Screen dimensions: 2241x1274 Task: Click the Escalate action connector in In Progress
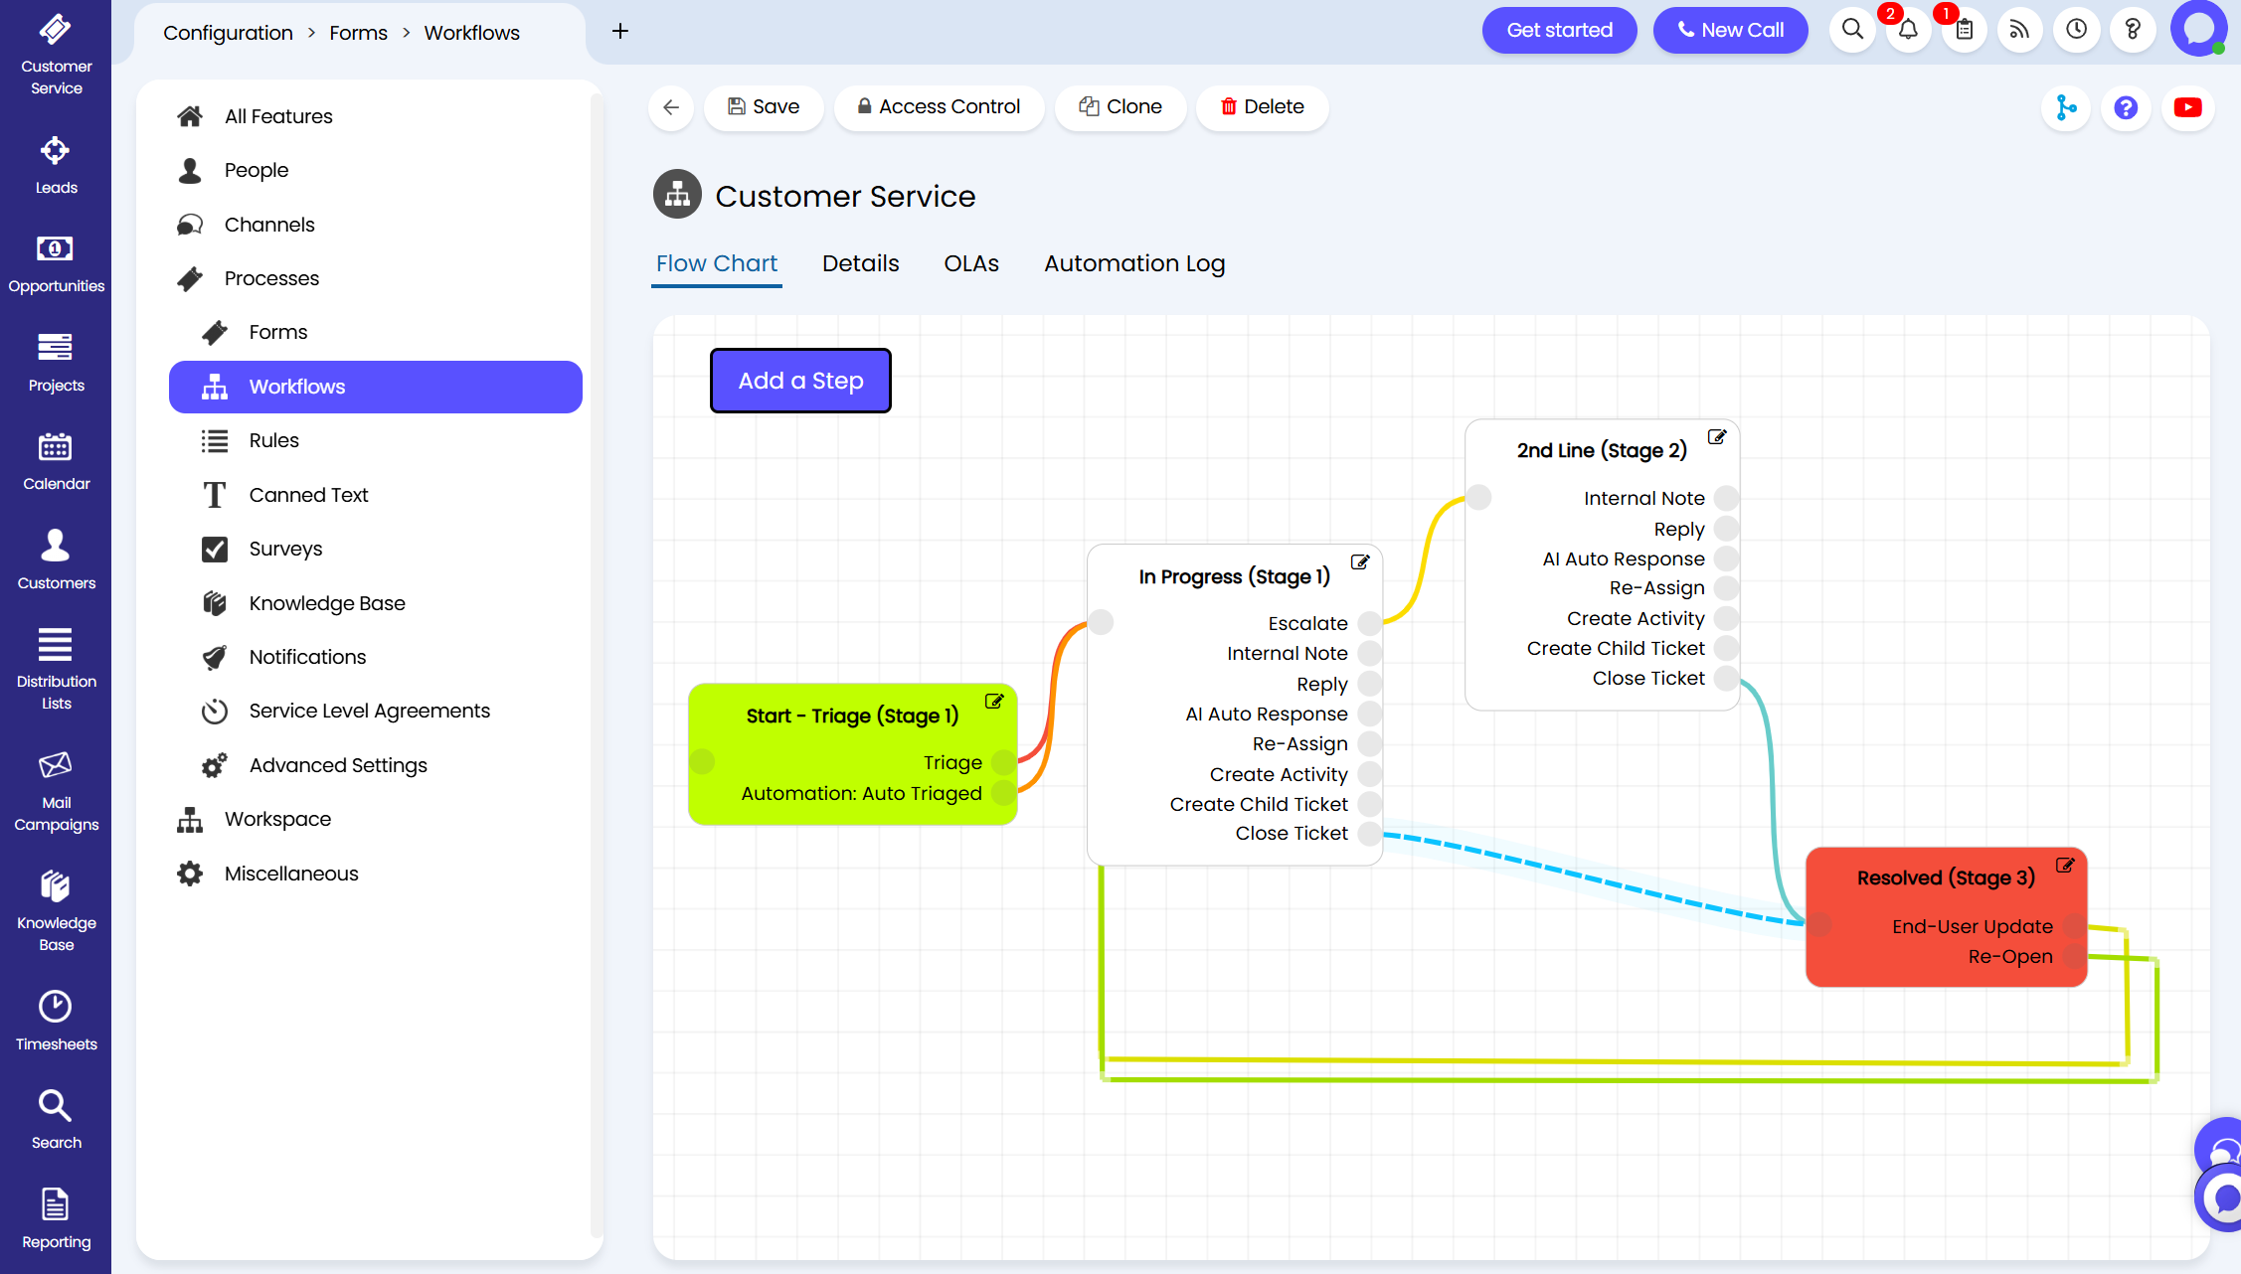1370,623
